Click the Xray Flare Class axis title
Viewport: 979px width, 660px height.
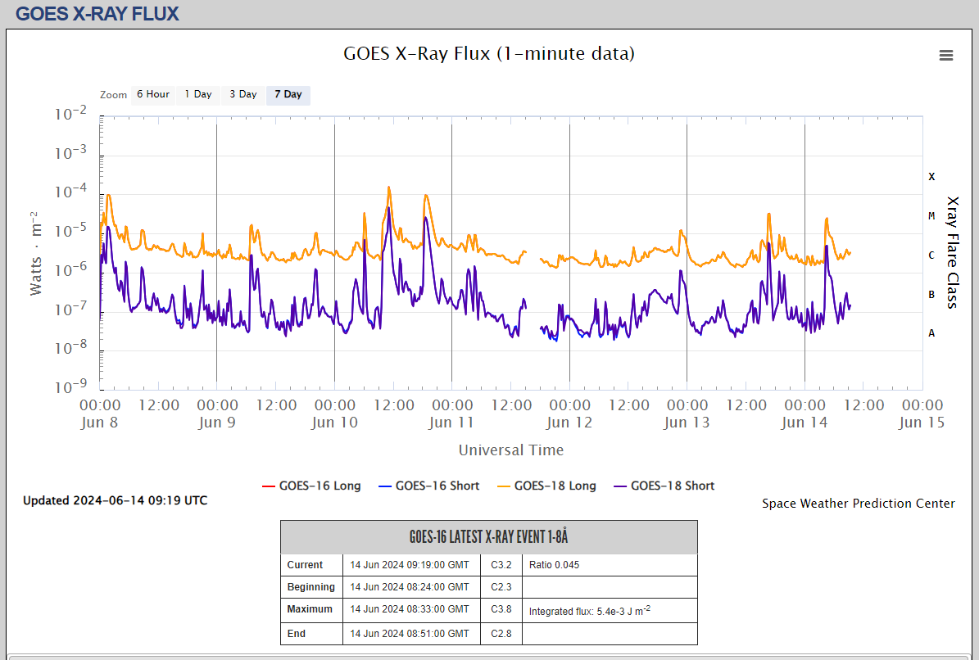[x=952, y=252]
